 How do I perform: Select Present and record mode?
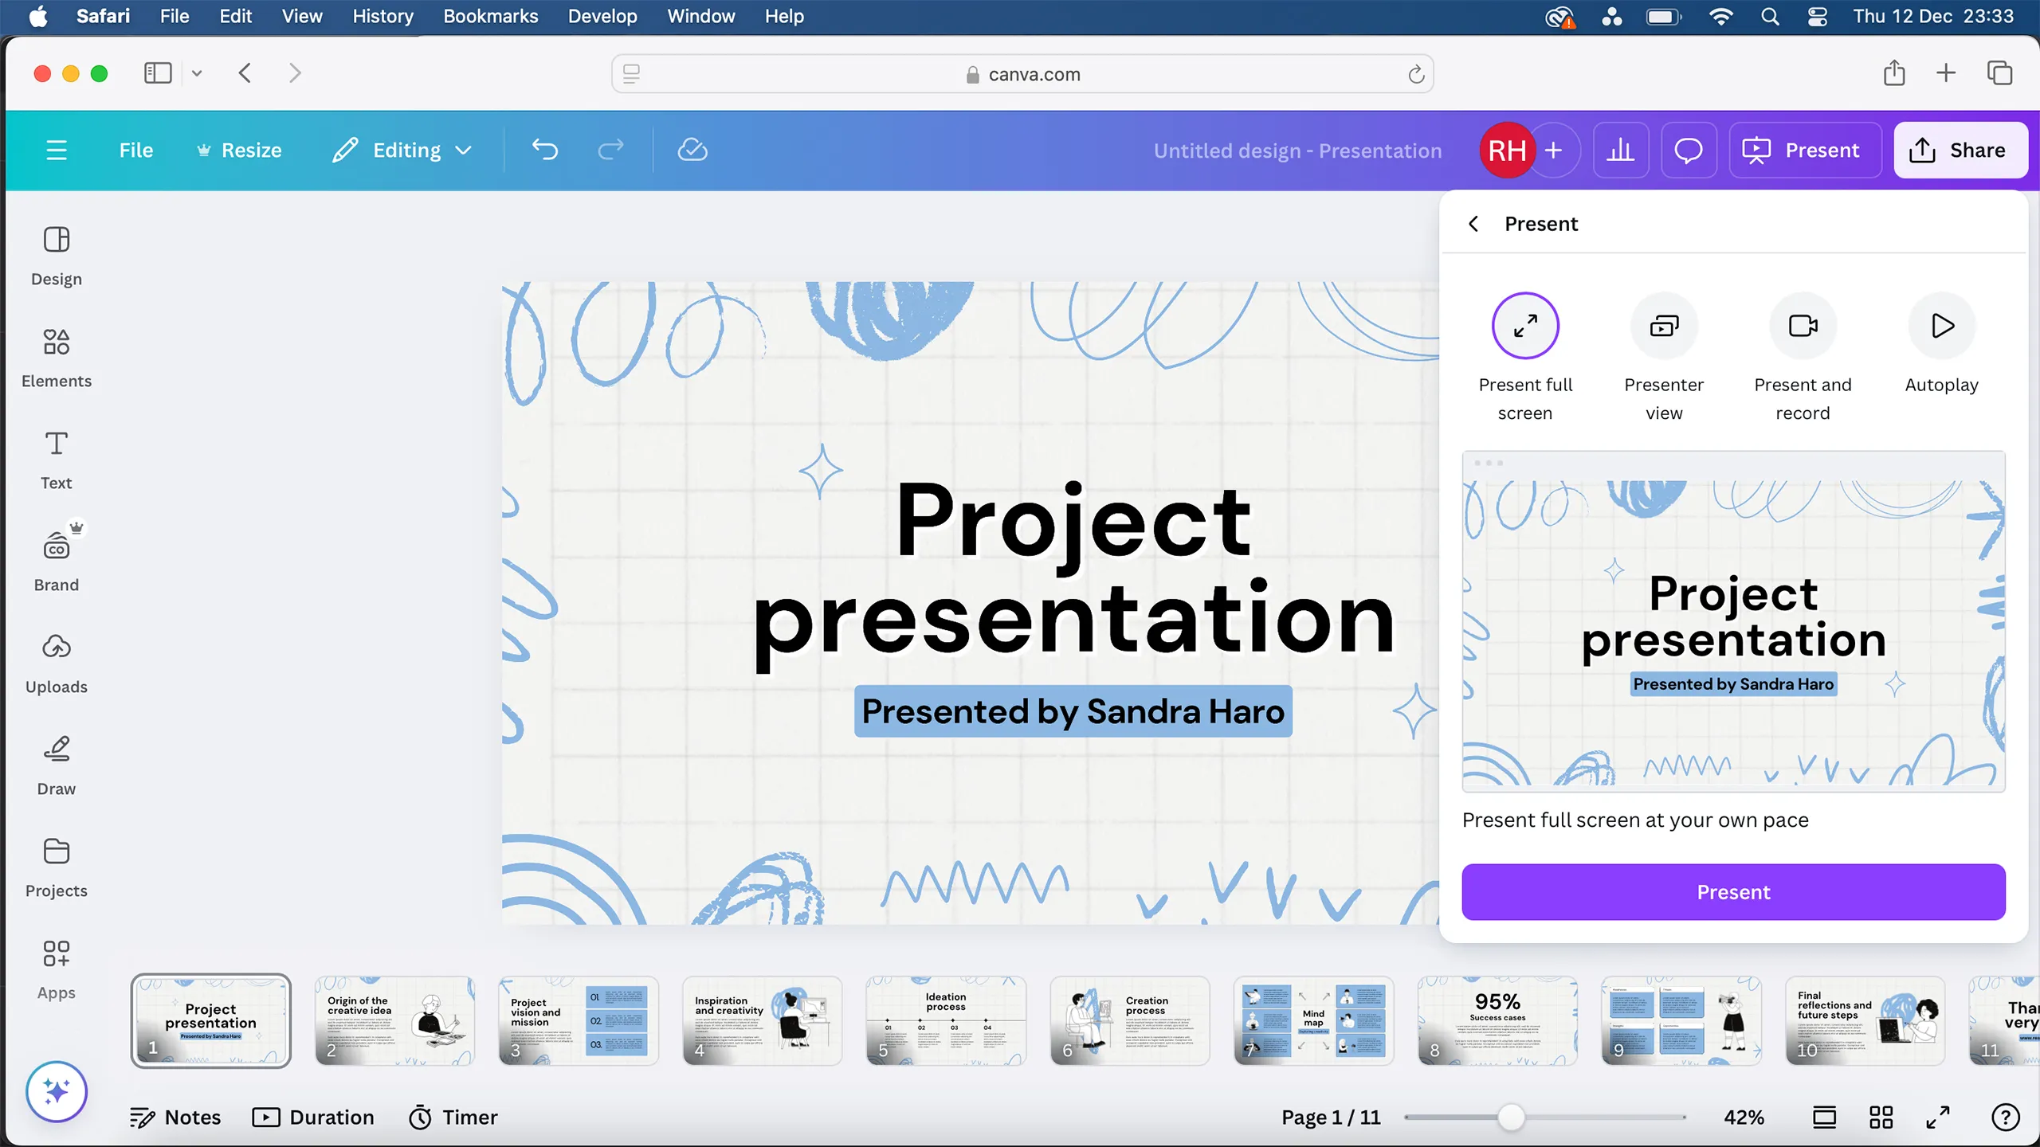[1803, 325]
